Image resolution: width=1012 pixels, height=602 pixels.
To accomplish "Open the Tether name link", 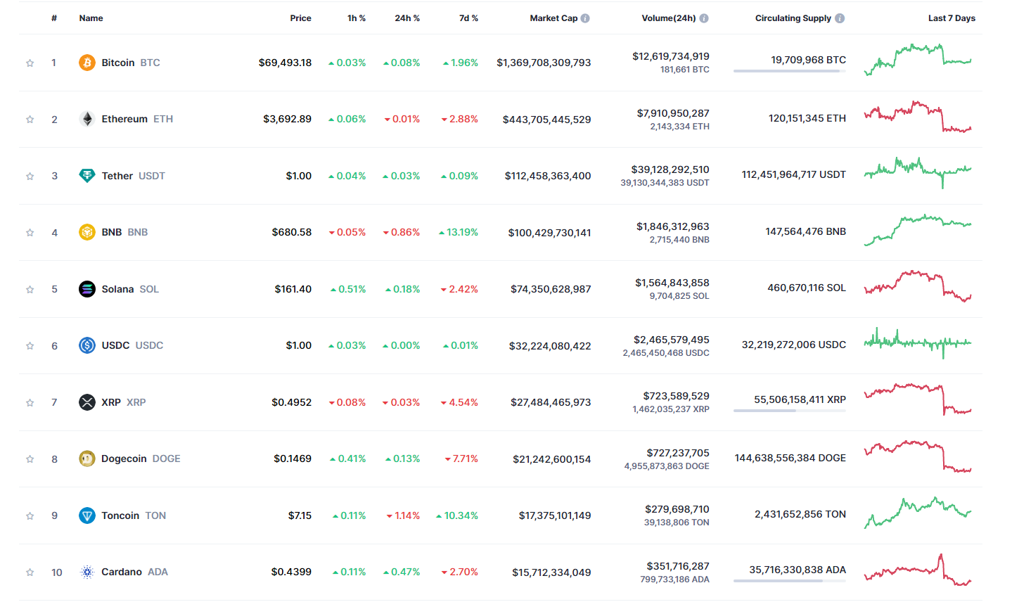I will click(117, 176).
